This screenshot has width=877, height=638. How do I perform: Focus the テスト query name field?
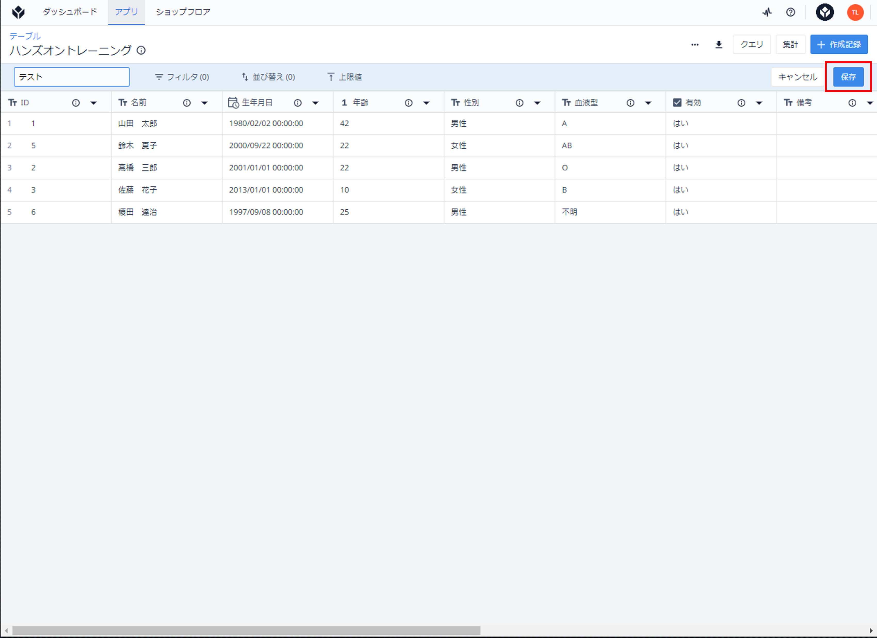tap(71, 77)
